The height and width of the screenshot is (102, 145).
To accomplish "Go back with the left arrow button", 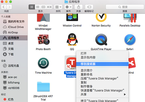I will coord(4,7).
